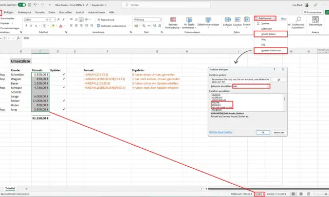Open the Seitenlayout ribbon tab

[24, 12]
